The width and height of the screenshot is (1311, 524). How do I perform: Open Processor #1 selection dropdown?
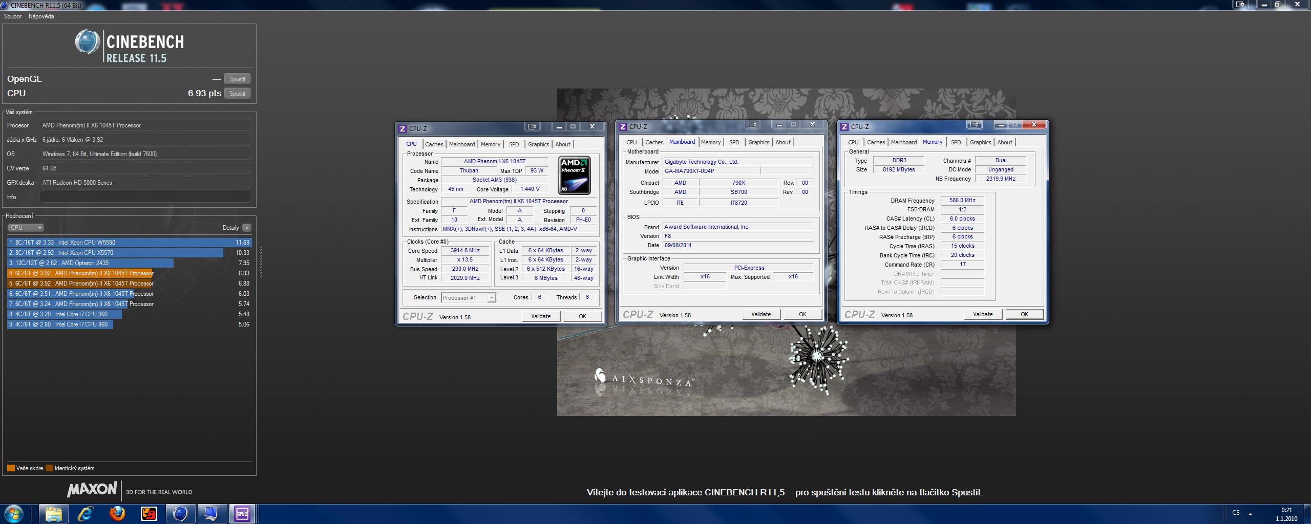click(469, 298)
